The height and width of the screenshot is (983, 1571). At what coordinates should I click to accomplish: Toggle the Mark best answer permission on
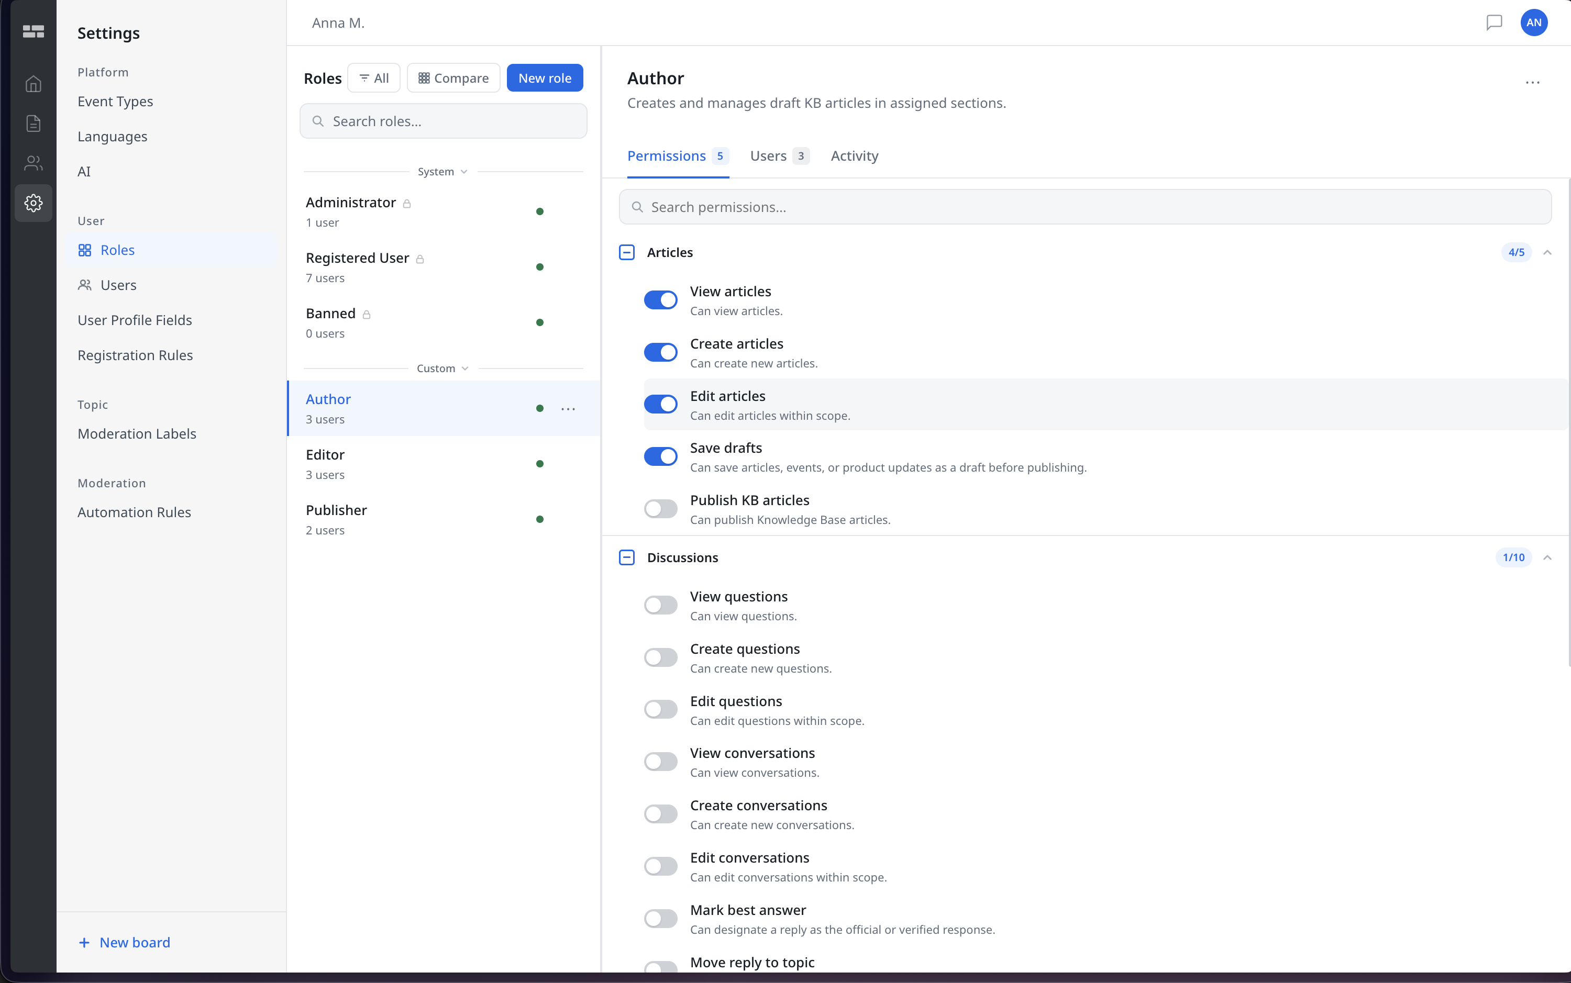pyautogui.click(x=661, y=919)
